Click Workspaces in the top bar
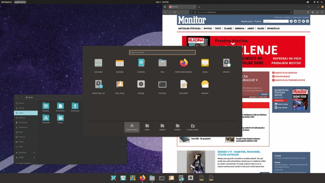The width and height of the screenshot is (325, 183). (6, 2)
